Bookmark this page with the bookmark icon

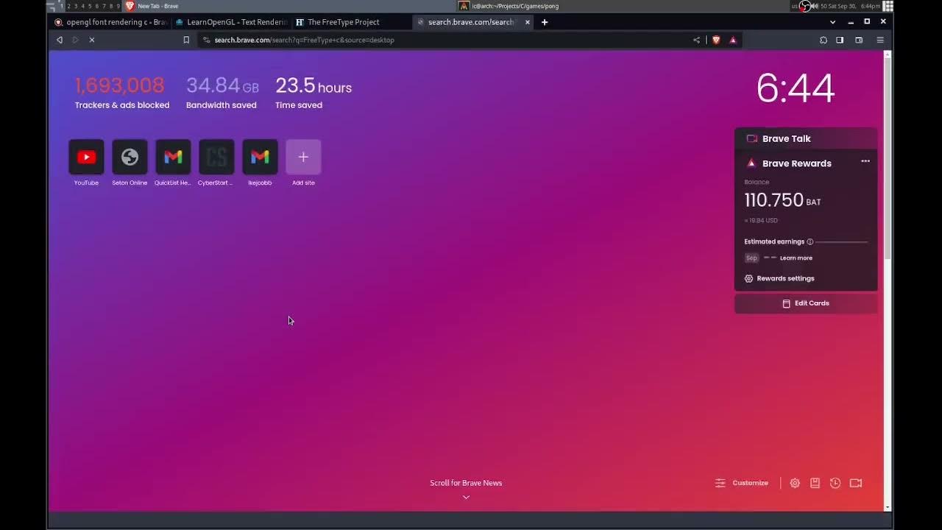186,40
